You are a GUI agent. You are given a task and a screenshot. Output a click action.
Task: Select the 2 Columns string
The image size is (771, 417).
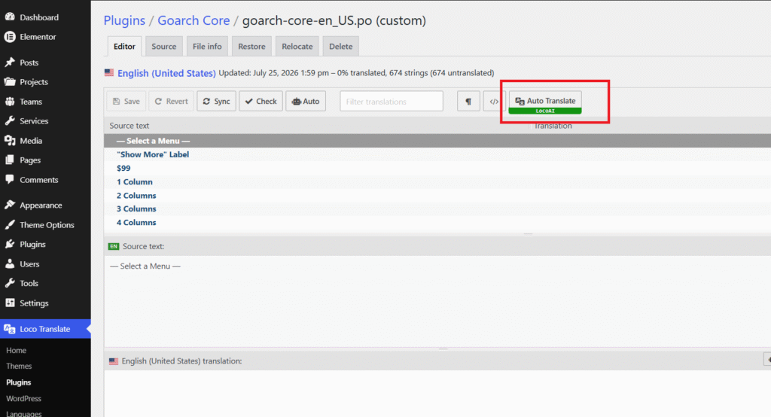(x=437, y=196)
